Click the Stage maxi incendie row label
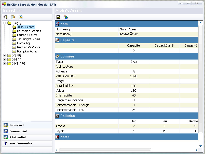Viewport: 205px width, 154px height. click(70, 100)
